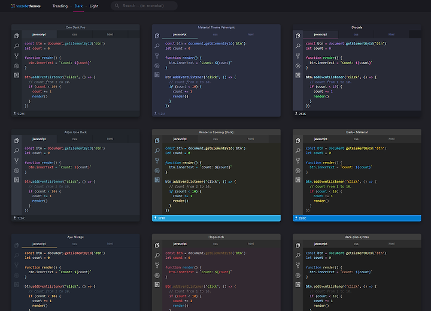The height and width of the screenshot is (311, 431).
Task: Click extensions icon in One Dark Pro card
Action: point(17,75)
